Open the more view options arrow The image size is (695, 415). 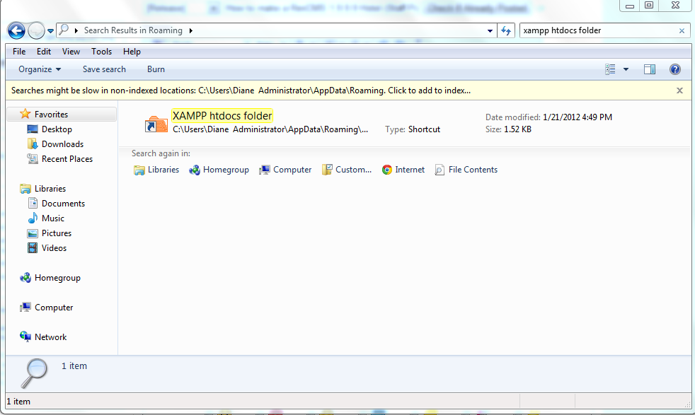click(626, 69)
